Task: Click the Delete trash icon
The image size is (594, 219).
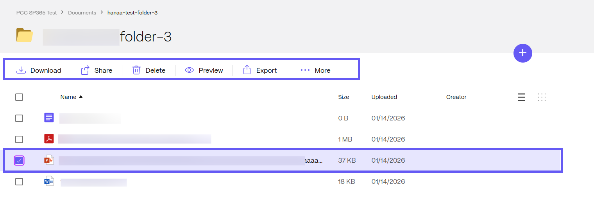Action: tap(136, 70)
